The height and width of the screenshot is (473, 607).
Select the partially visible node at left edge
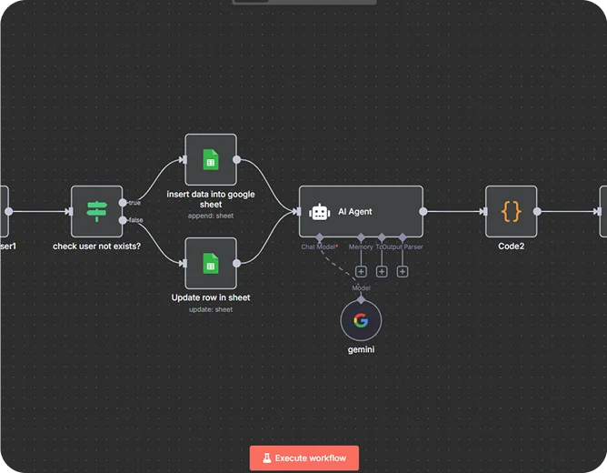coord(3,211)
